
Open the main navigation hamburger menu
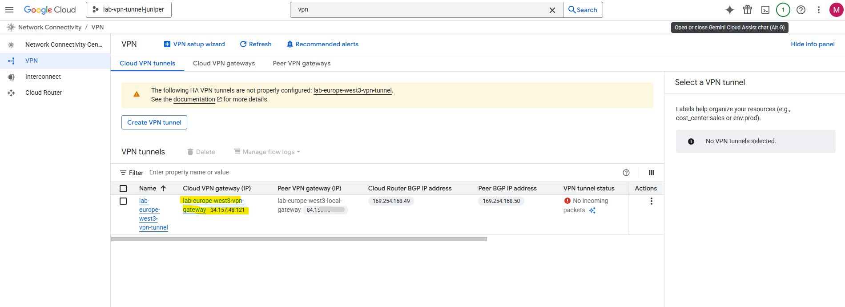click(9, 10)
